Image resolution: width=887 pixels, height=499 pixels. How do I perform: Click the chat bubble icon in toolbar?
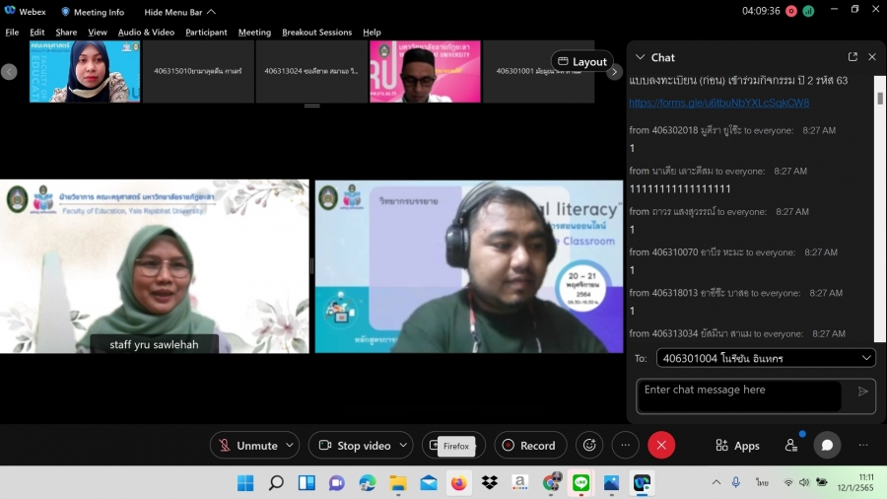[827, 446]
